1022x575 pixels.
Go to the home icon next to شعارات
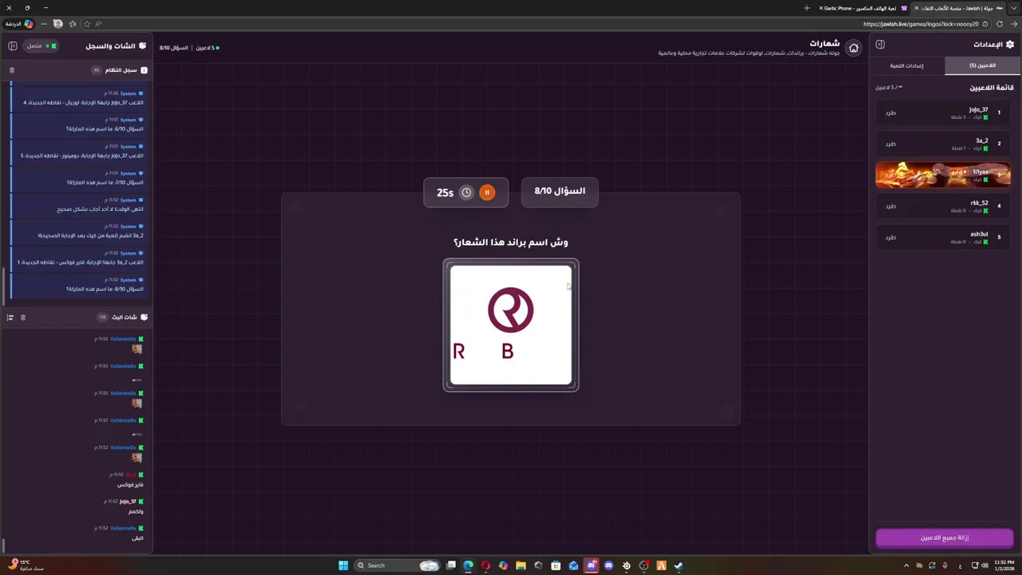854,48
